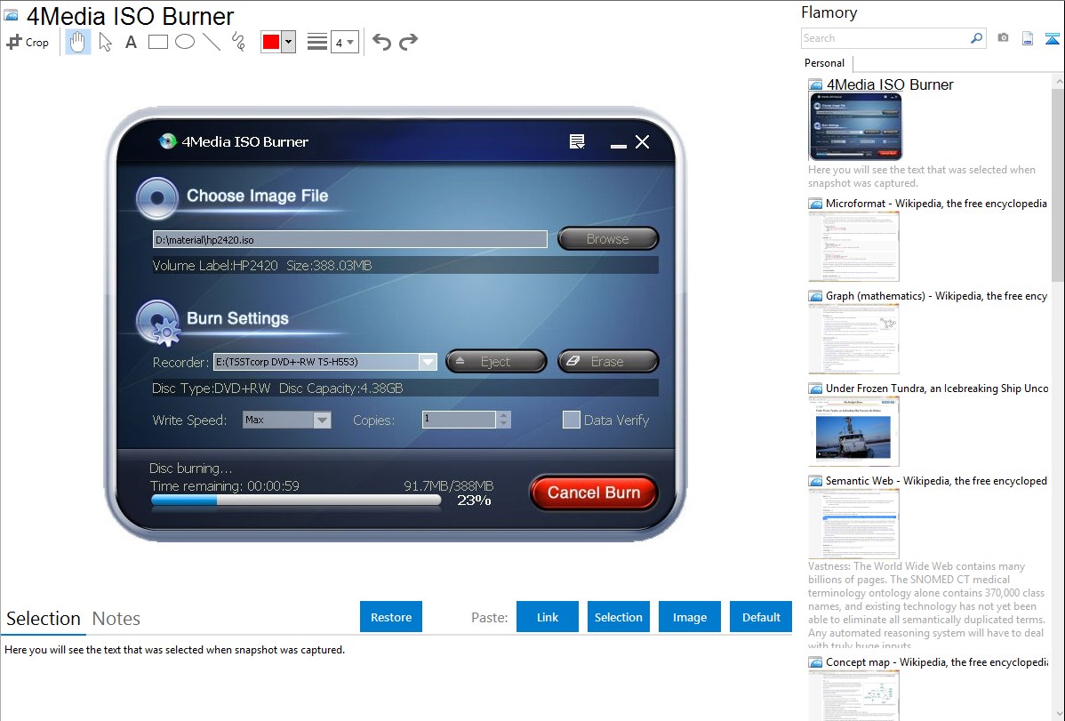Viewport: 1065px width, 721px height.
Task: Open the color picker dropdown arrow
Action: pos(289,42)
